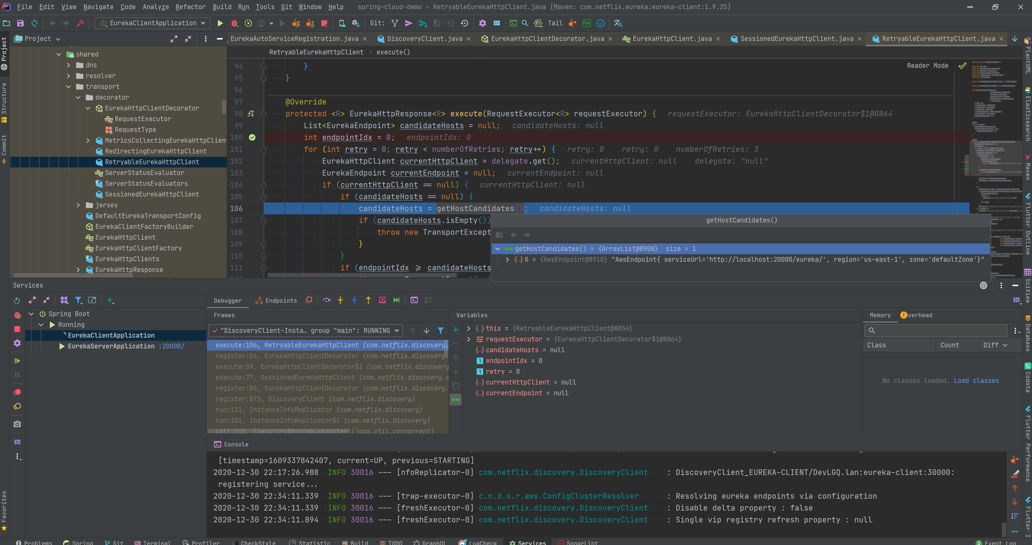The image size is (1032, 545).
Task: Click the memory class search field
Action: coord(935,330)
